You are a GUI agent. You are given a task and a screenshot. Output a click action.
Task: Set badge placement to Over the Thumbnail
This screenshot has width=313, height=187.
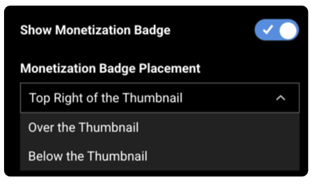pos(160,127)
